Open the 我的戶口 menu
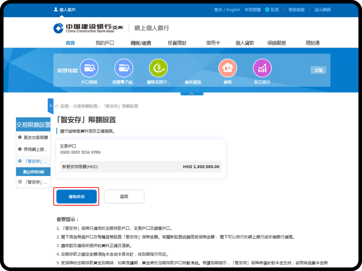Screen dimensions: 362x271 pos(105,43)
